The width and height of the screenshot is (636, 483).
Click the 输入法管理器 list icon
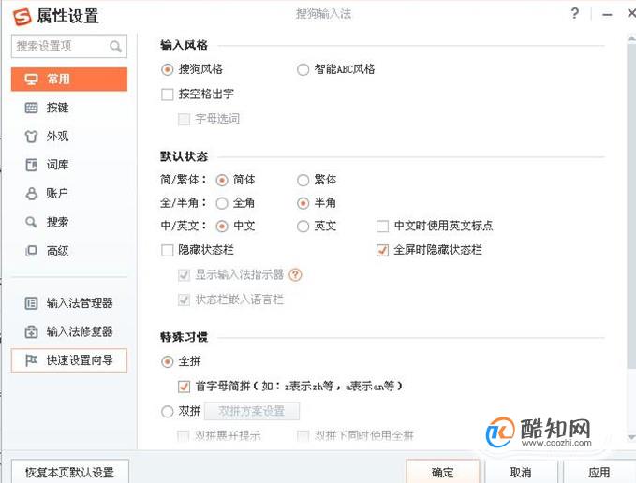click(31, 303)
